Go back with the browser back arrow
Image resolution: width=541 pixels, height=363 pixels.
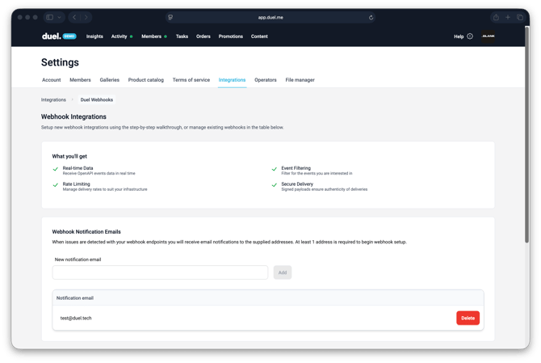coord(73,17)
